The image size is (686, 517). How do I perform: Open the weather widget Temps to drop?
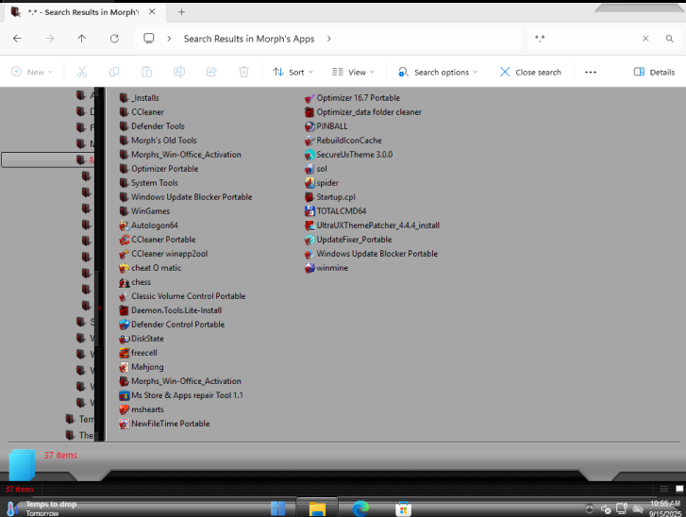[x=42, y=509]
